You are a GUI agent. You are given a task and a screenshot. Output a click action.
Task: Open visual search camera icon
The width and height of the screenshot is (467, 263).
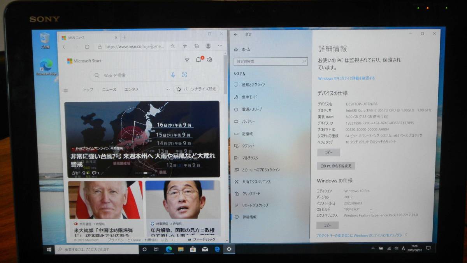(184, 75)
